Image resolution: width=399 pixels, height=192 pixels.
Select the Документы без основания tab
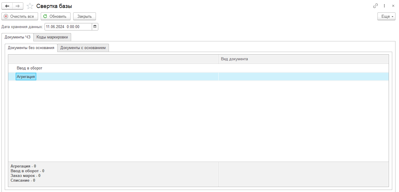click(31, 48)
